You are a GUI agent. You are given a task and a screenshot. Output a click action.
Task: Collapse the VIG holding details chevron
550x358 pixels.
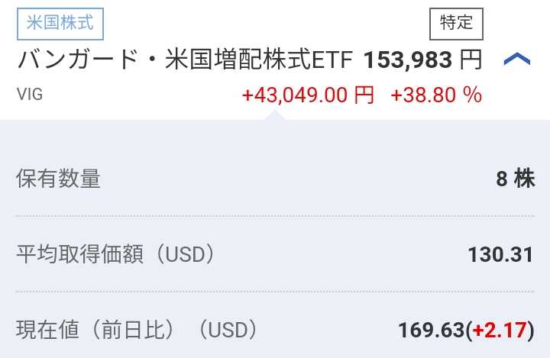pos(517,60)
